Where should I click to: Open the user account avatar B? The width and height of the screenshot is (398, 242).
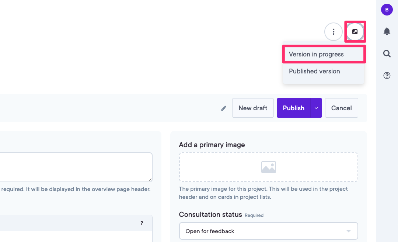pos(387,10)
